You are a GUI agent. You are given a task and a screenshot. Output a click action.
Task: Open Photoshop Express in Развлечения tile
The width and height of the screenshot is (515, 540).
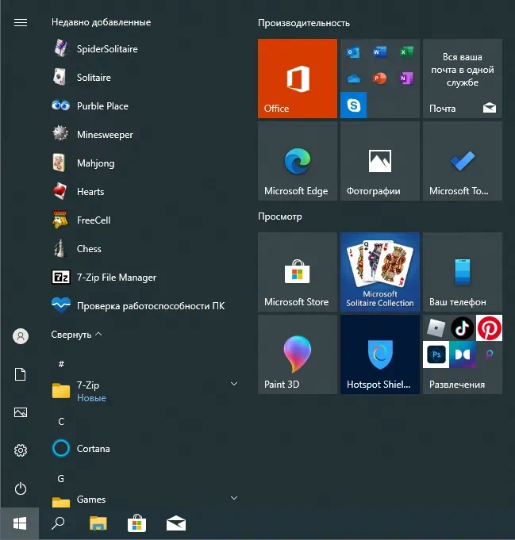point(436,354)
